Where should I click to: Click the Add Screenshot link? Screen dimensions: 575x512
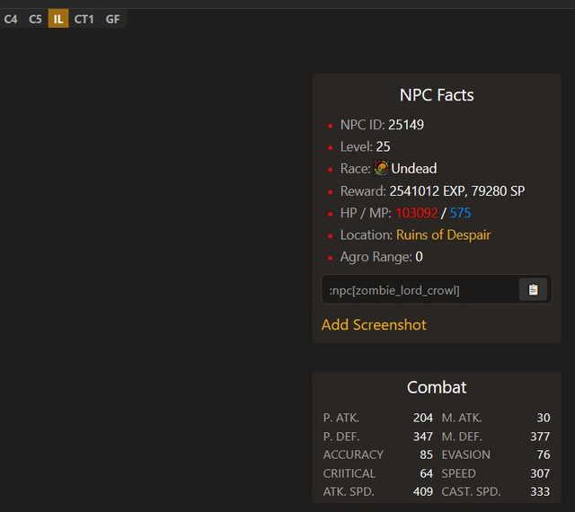(x=374, y=325)
